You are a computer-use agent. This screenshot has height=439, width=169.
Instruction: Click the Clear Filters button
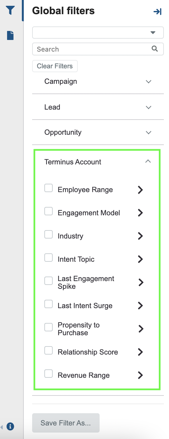click(x=55, y=66)
